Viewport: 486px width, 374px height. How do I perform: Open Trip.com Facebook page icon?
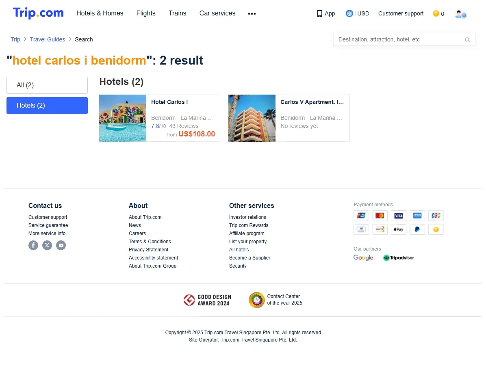pyautogui.click(x=33, y=245)
